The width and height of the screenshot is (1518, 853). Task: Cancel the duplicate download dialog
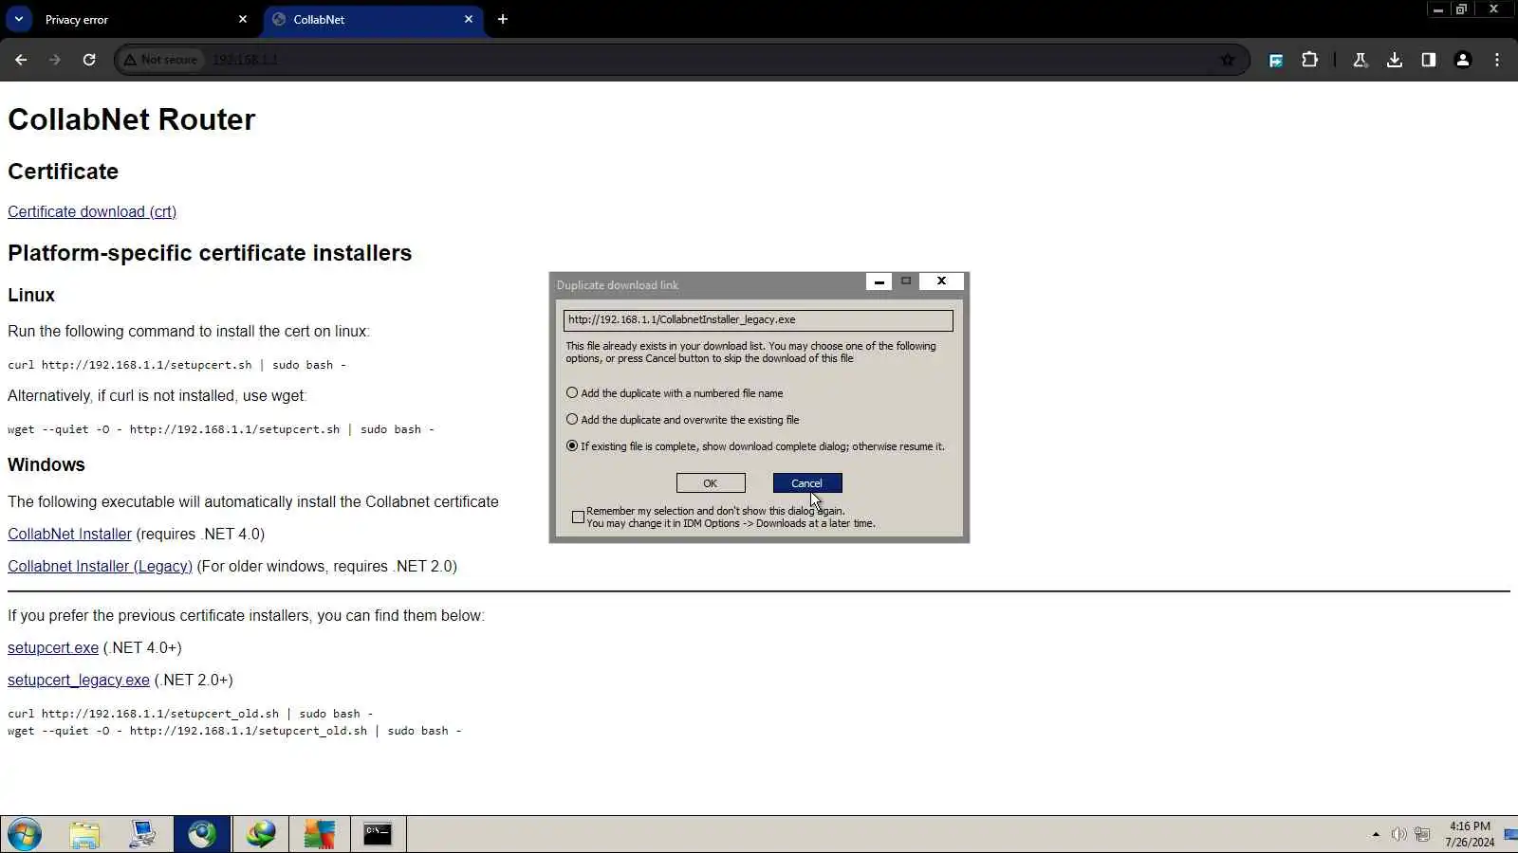click(x=807, y=483)
